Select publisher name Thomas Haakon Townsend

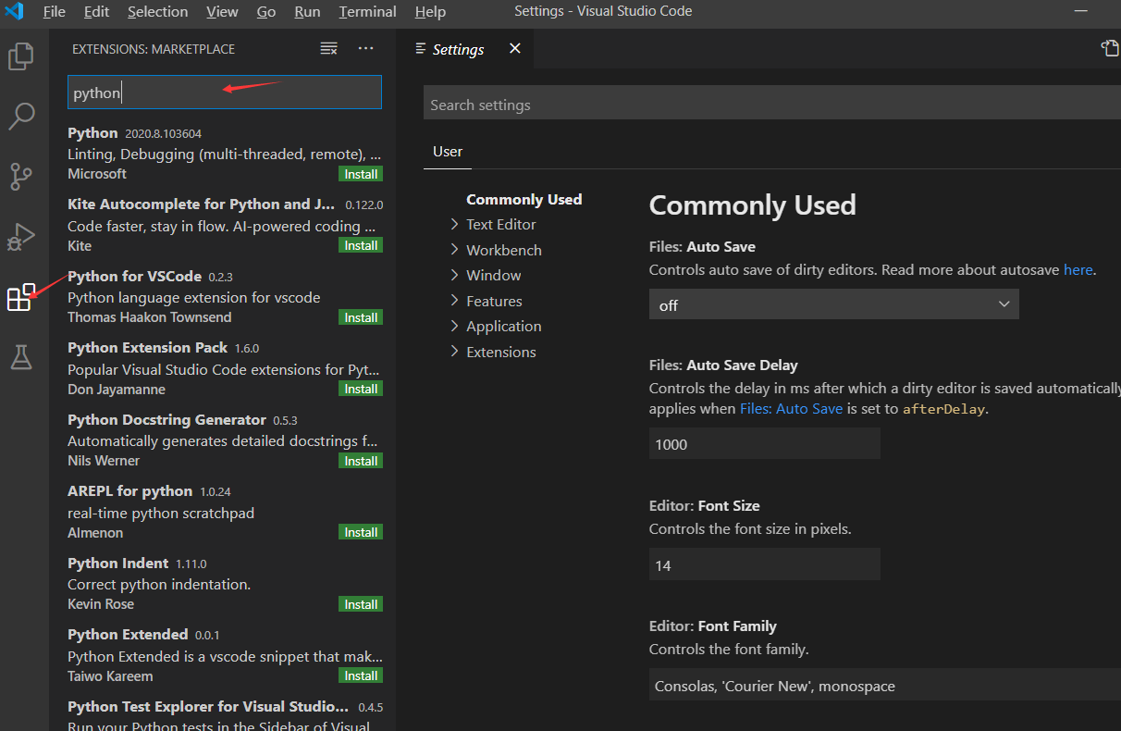tap(150, 317)
